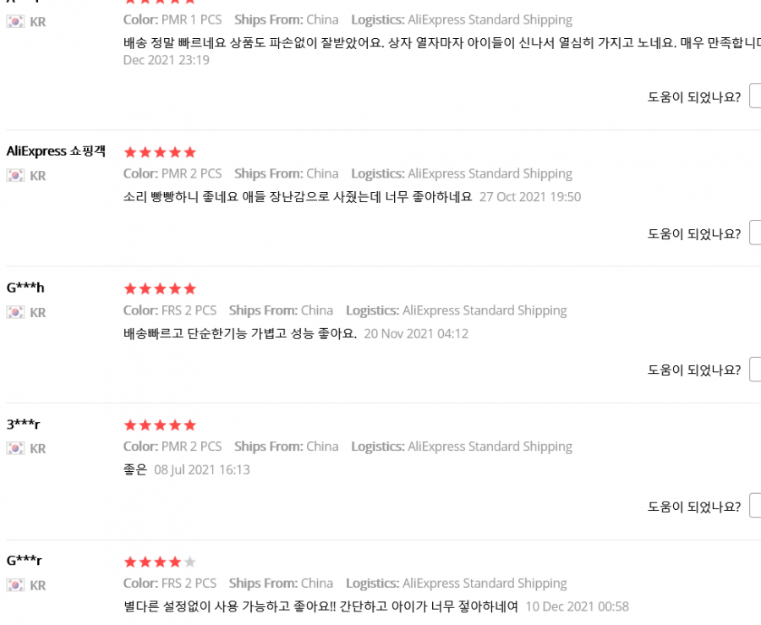The height and width of the screenshot is (625, 761).
Task: Click the greyed fifth star on G***r's rating
Action: tap(190, 562)
